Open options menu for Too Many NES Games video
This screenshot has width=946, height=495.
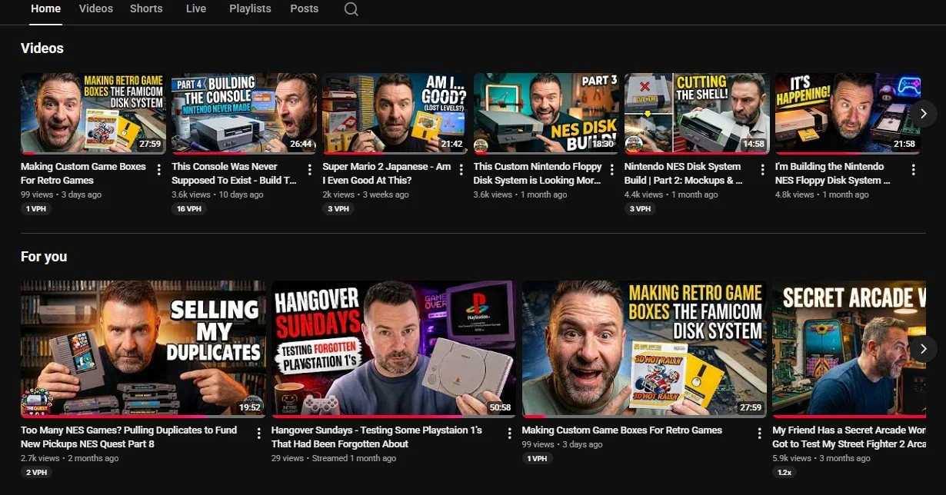click(258, 434)
